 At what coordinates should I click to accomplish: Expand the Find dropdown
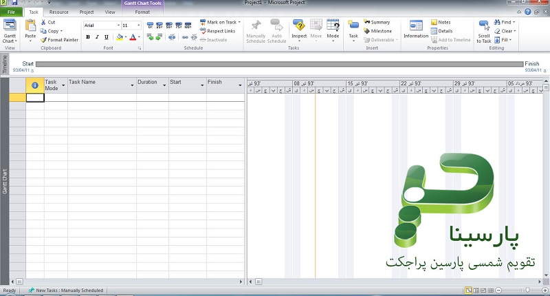point(514,22)
